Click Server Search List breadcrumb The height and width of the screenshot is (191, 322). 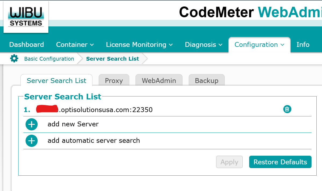[x=113, y=59]
